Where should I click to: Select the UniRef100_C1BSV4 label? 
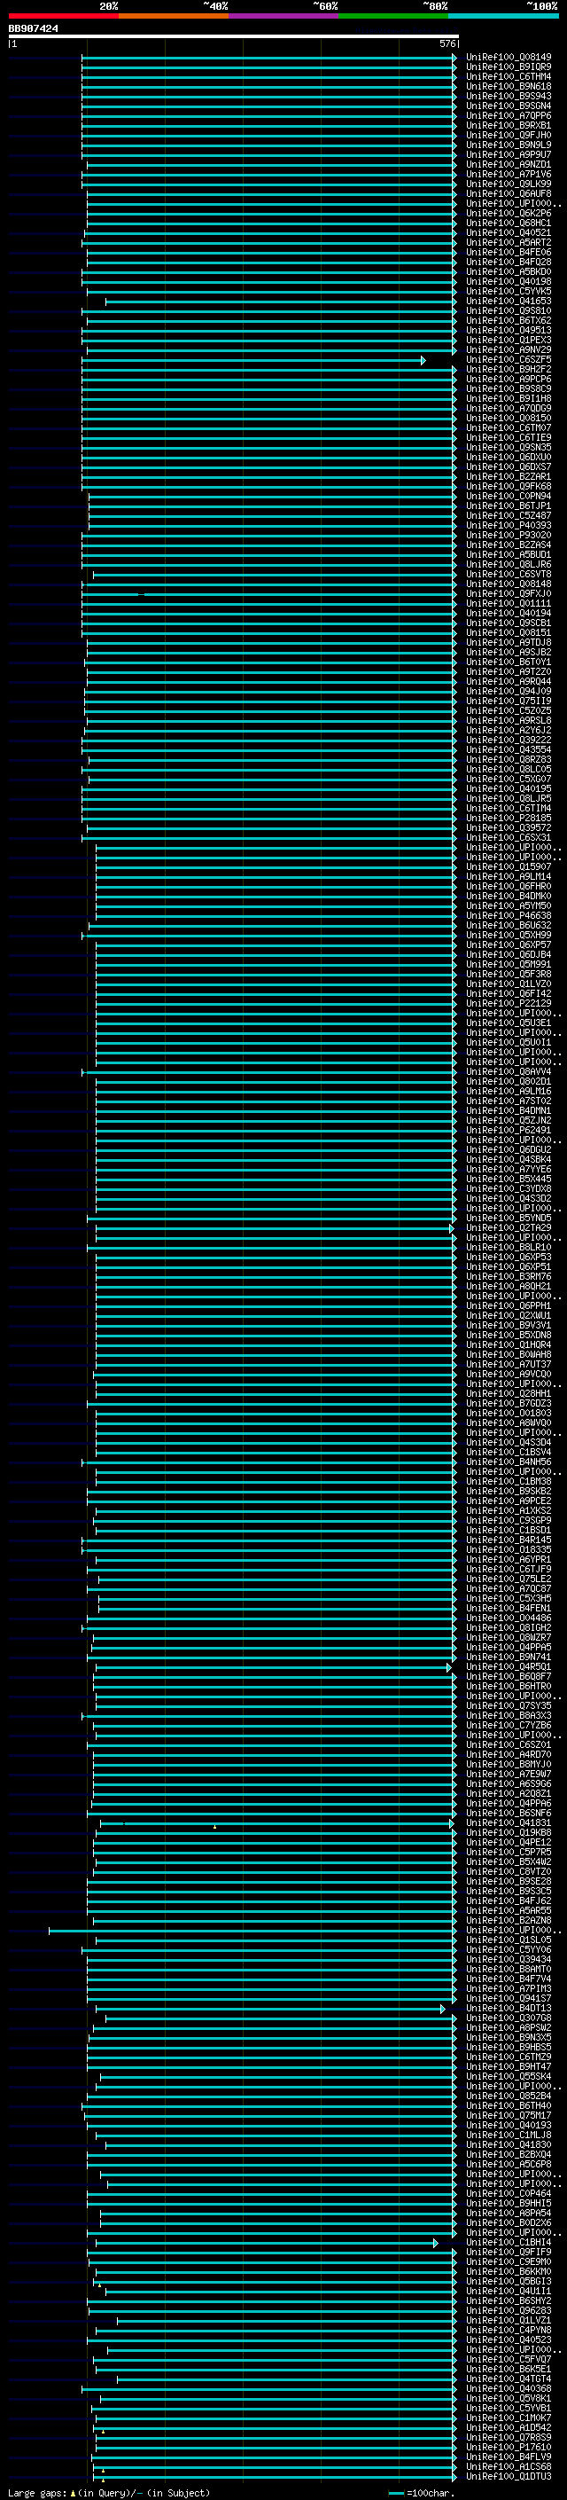click(x=509, y=1452)
